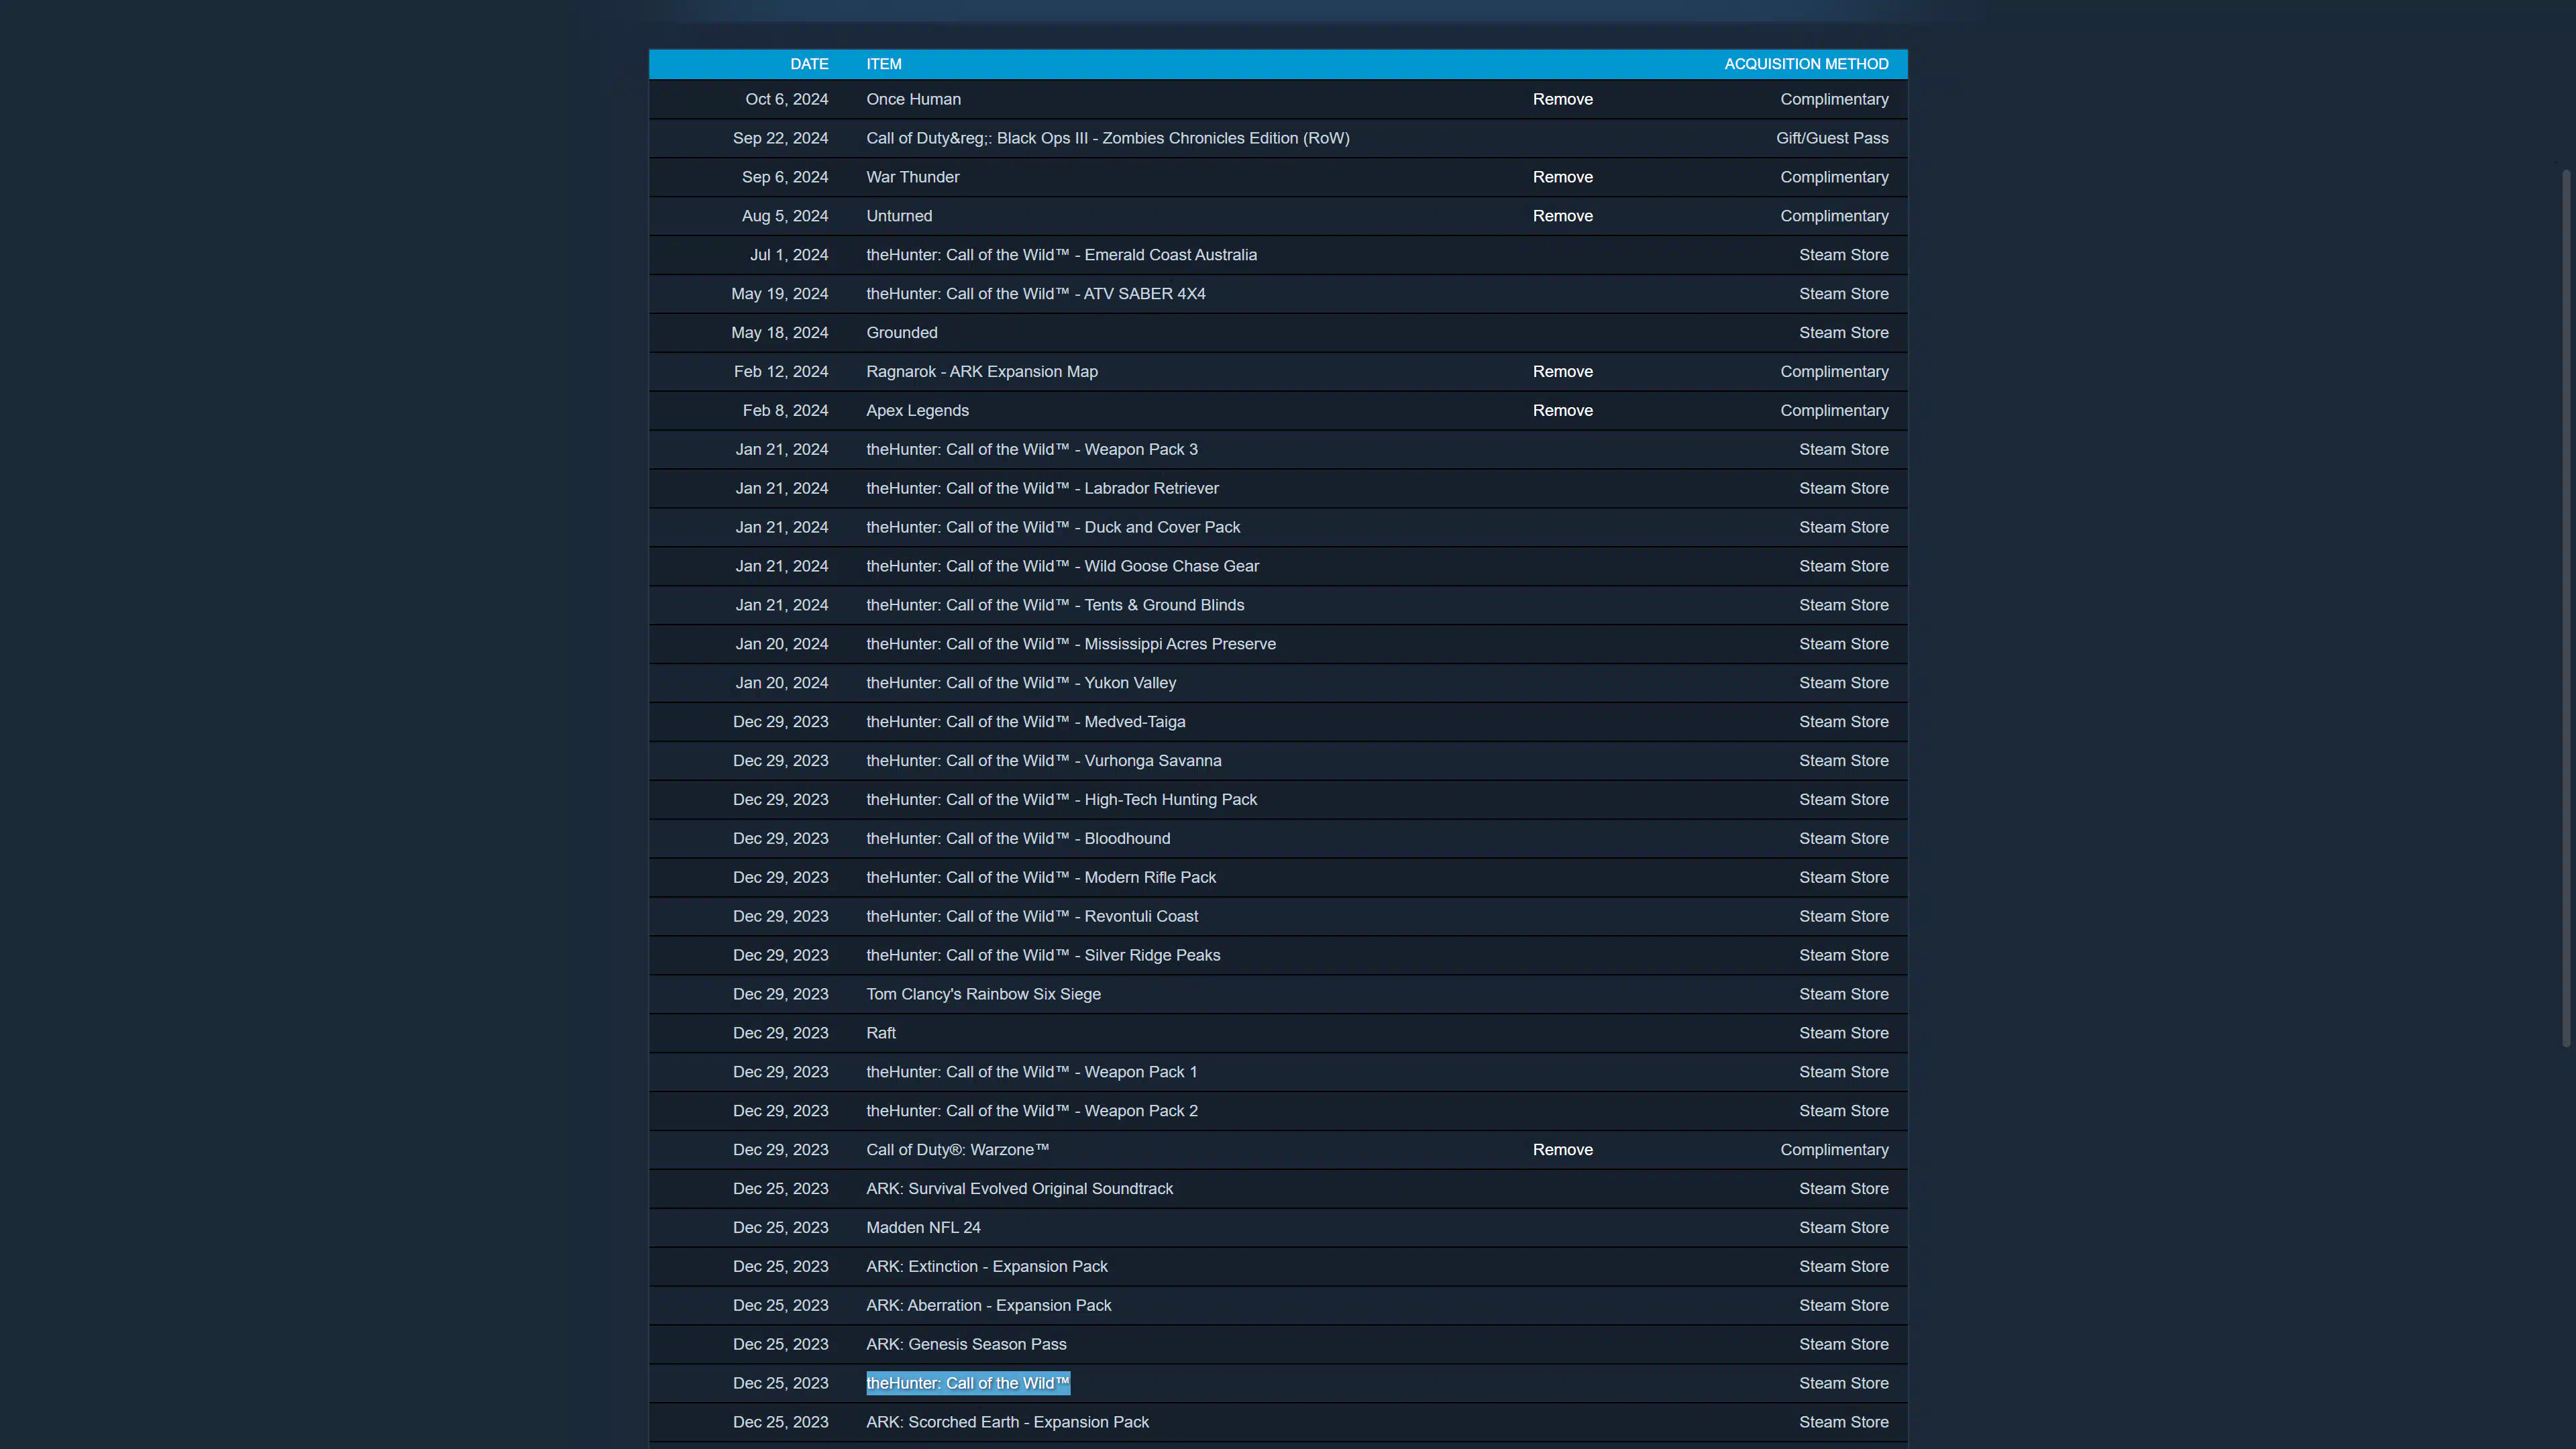This screenshot has height=1449, width=2576.
Task: Click the Bloodhound DLC item
Action: [x=1017, y=838]
